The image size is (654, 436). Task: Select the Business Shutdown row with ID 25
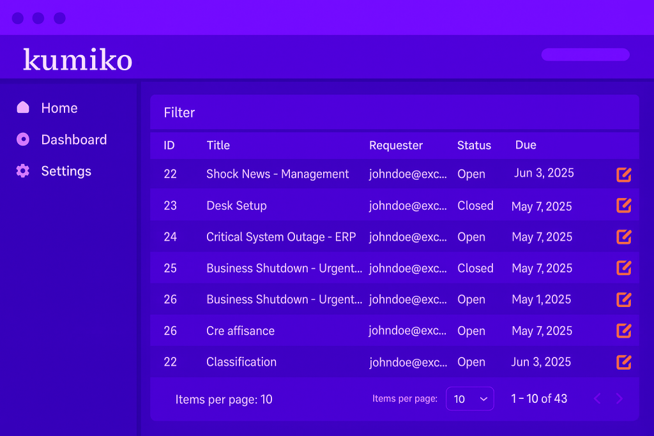(x=284, y=268)
